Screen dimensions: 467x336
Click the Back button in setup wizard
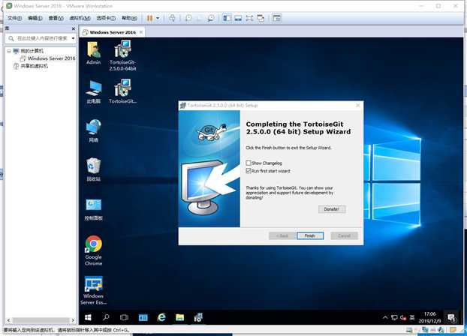pyautogui.click(x=282, y=235)
